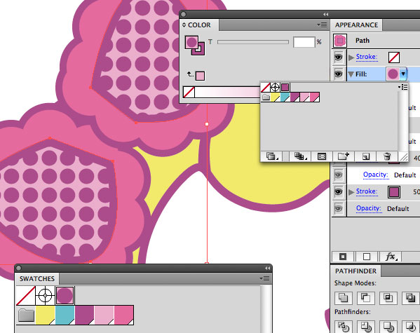420x333 pixels.
Task: Expand the purple Stroke attribute triangle
Action: (351, 192)
